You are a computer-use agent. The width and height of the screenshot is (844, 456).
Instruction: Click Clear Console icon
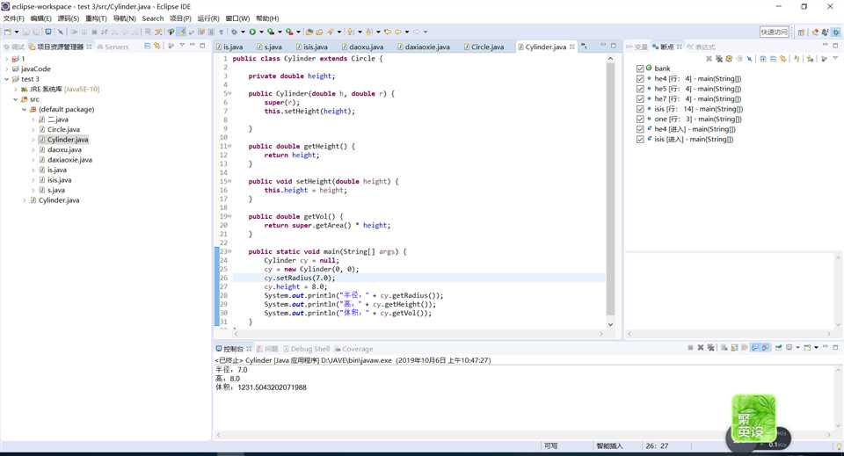coord(724,348)
